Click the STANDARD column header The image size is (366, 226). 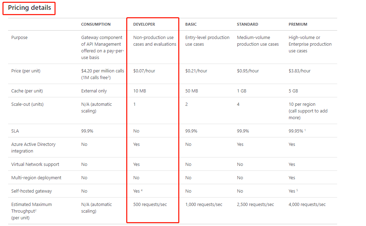click(x=248, y=24)
